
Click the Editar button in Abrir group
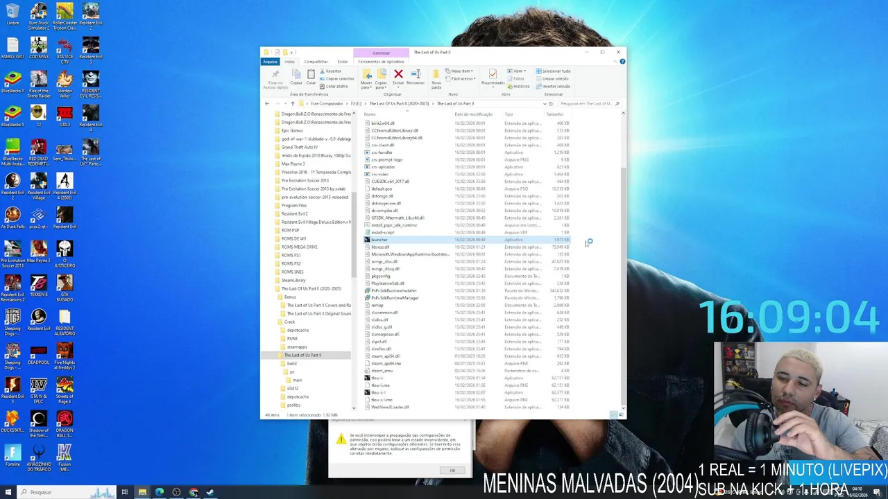click(517, 79)
